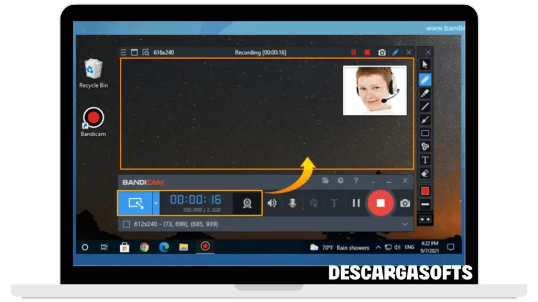This screenshot has height=302, width=538.
Task: Open the red pen color swatch
Action: (425, 191)
